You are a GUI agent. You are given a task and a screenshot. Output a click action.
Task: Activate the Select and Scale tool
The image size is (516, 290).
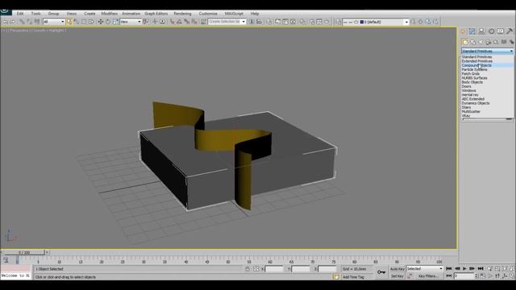115,22
